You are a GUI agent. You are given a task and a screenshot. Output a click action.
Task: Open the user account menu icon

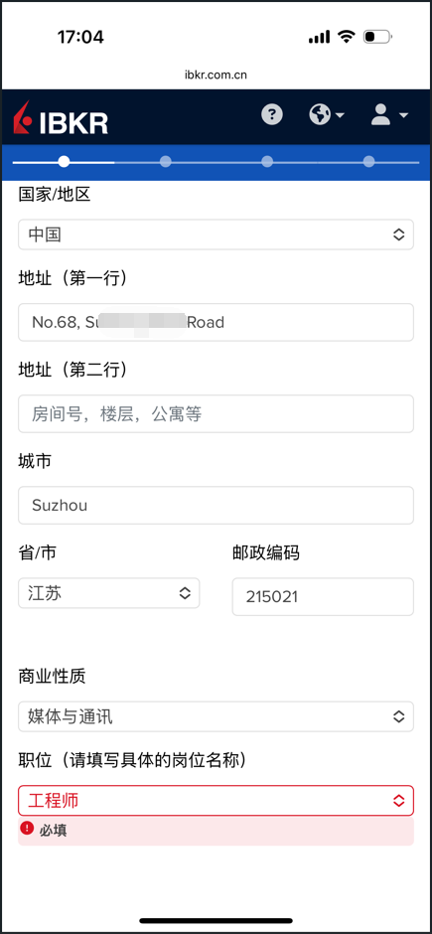(x=389, y=114)
